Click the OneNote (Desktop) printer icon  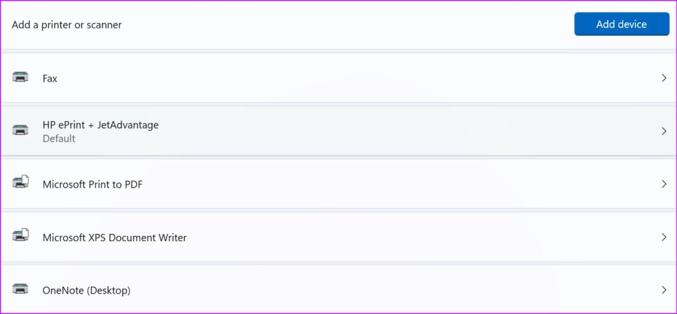click(20, 289)
